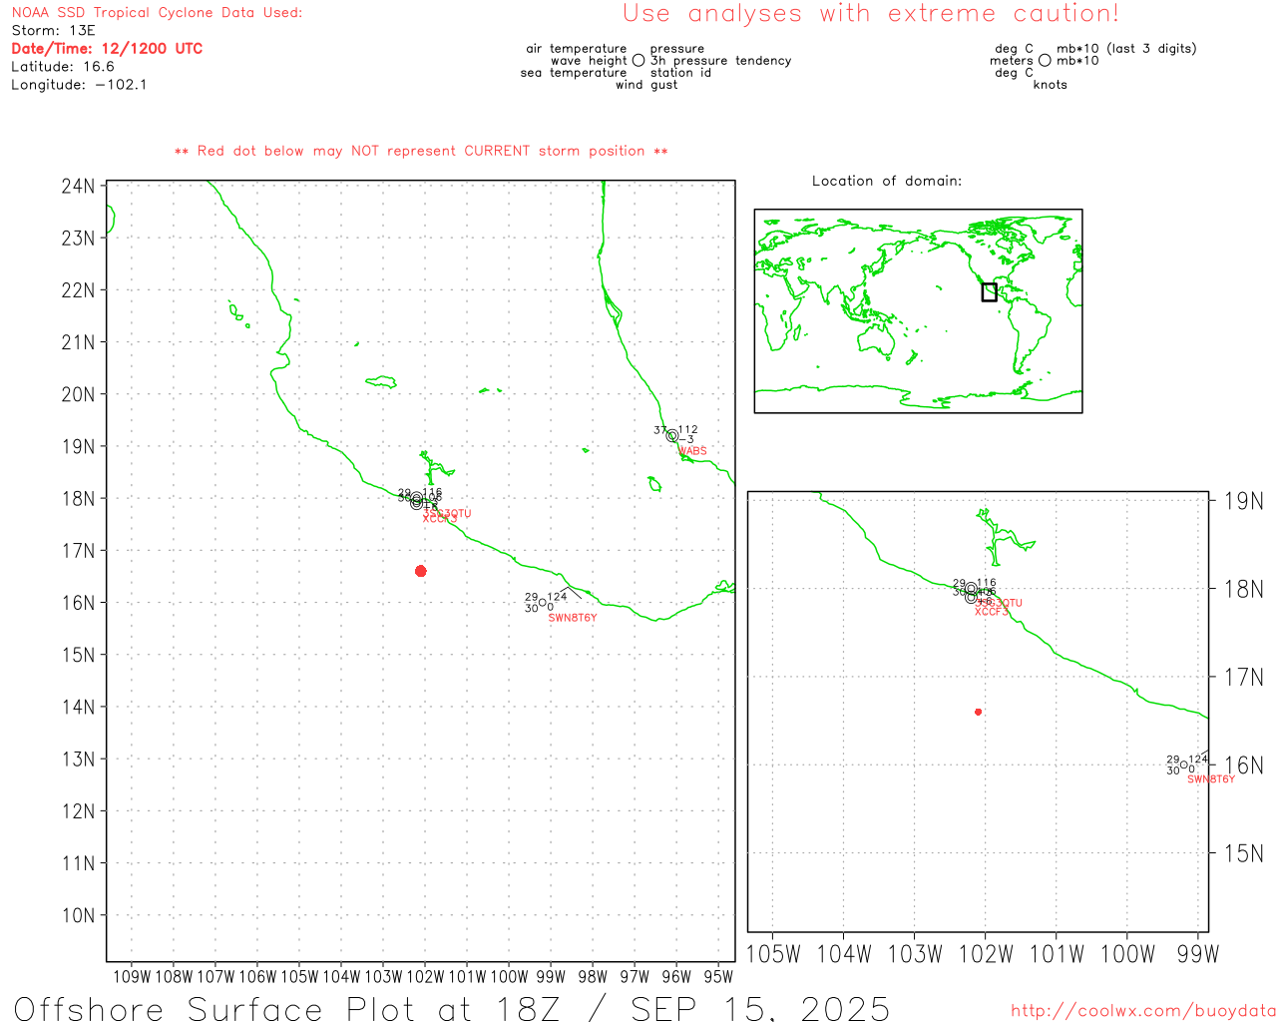
Task: Click '24N' latitude label on main map
Action: [78, 187]
